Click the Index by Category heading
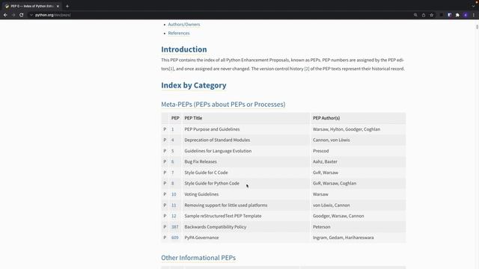Screen dimensions: 479x269 click(x=194, y=85)
